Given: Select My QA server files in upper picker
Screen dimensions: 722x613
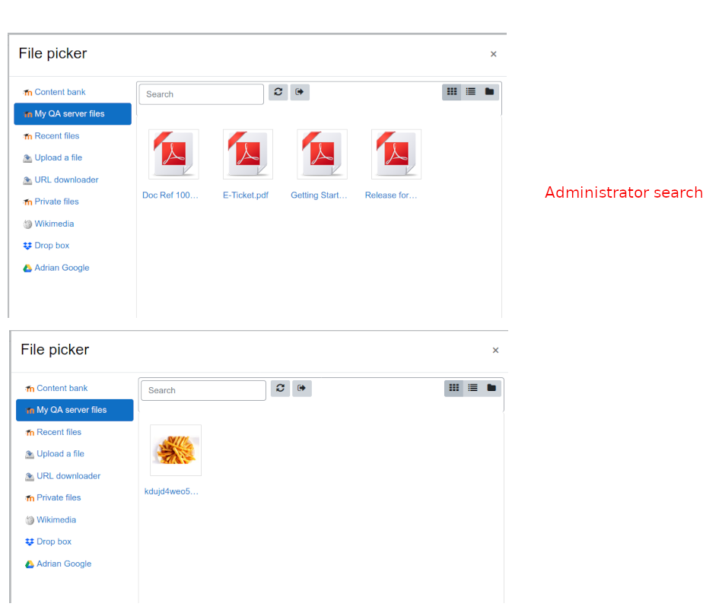Looking at the screenshot, I should click(x=73, y=113).
